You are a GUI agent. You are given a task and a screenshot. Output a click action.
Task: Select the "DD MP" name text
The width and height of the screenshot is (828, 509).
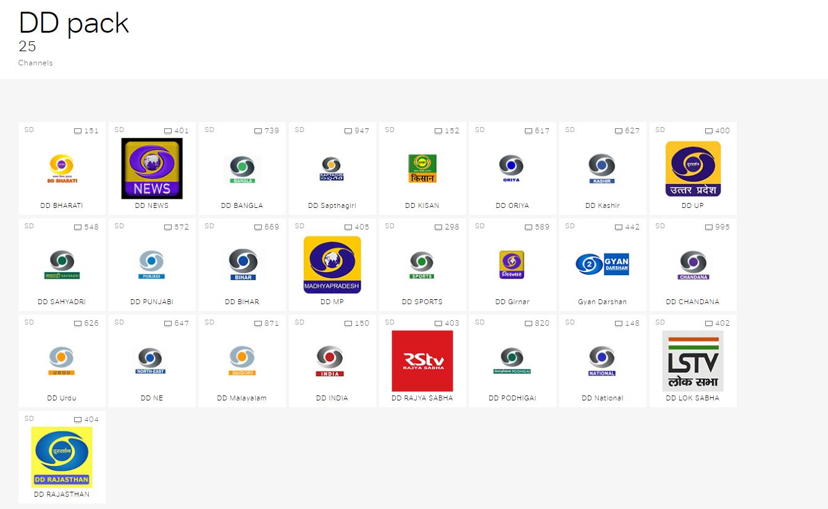click(332, 302)
